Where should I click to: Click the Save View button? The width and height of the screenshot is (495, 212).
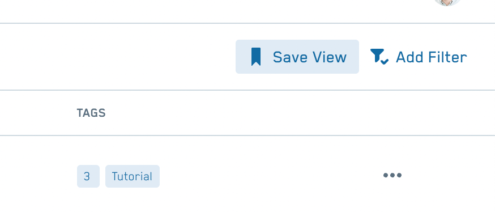pyautogui.click(x=297, y=57)
